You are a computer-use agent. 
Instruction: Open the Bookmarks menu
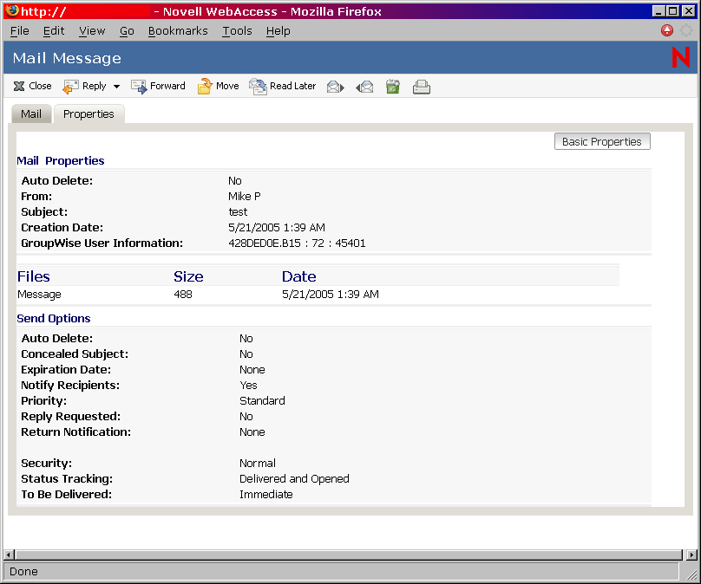coord(178,30)
